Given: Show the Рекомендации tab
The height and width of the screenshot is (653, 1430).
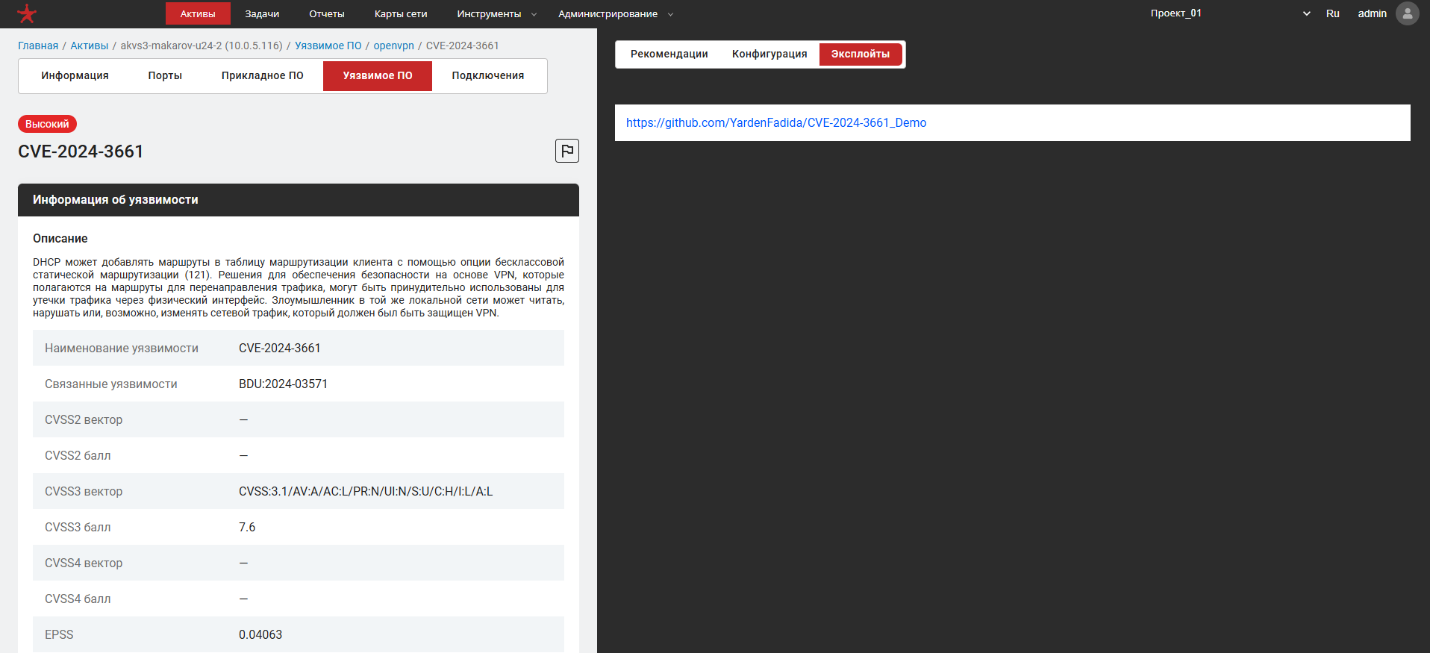Looking at the screenshot, I should (x=669, y=54).
